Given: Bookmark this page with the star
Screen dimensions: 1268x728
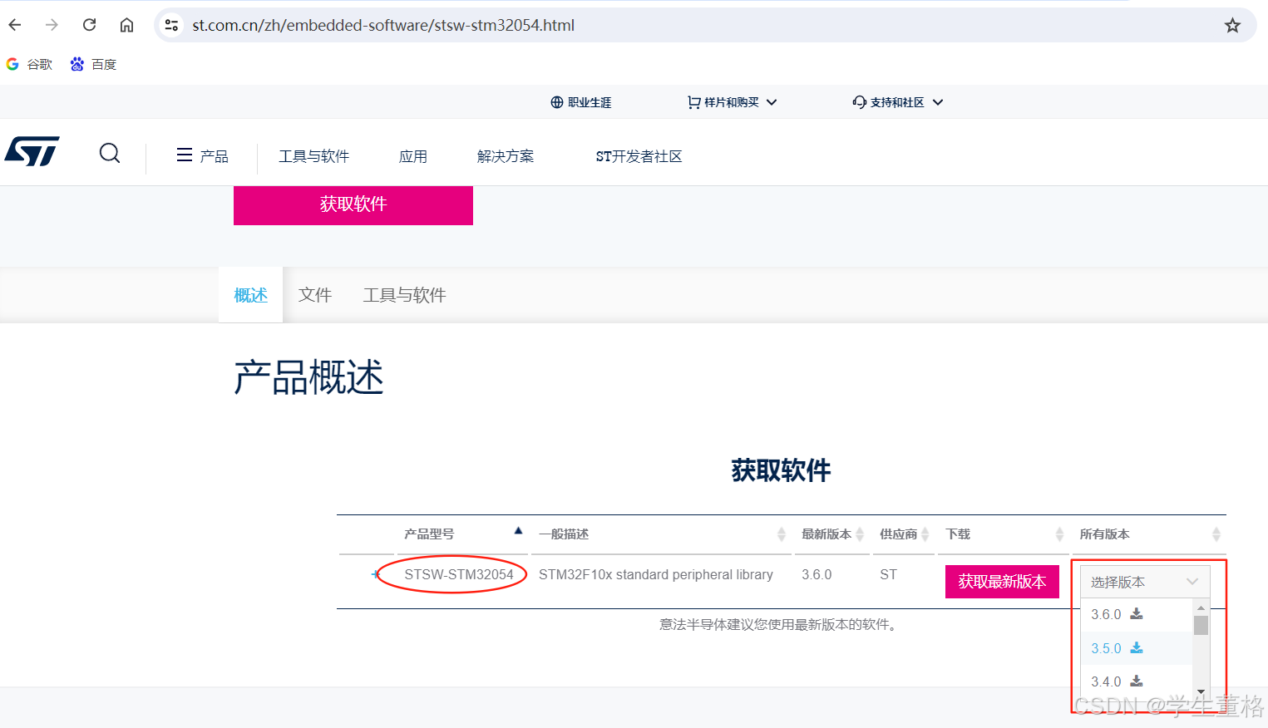Looking at the screenshot, I should click(1232, 25).
